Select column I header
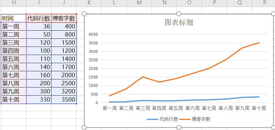The height and width of the screenshot is (130, 275). click(x=39, y=3)
